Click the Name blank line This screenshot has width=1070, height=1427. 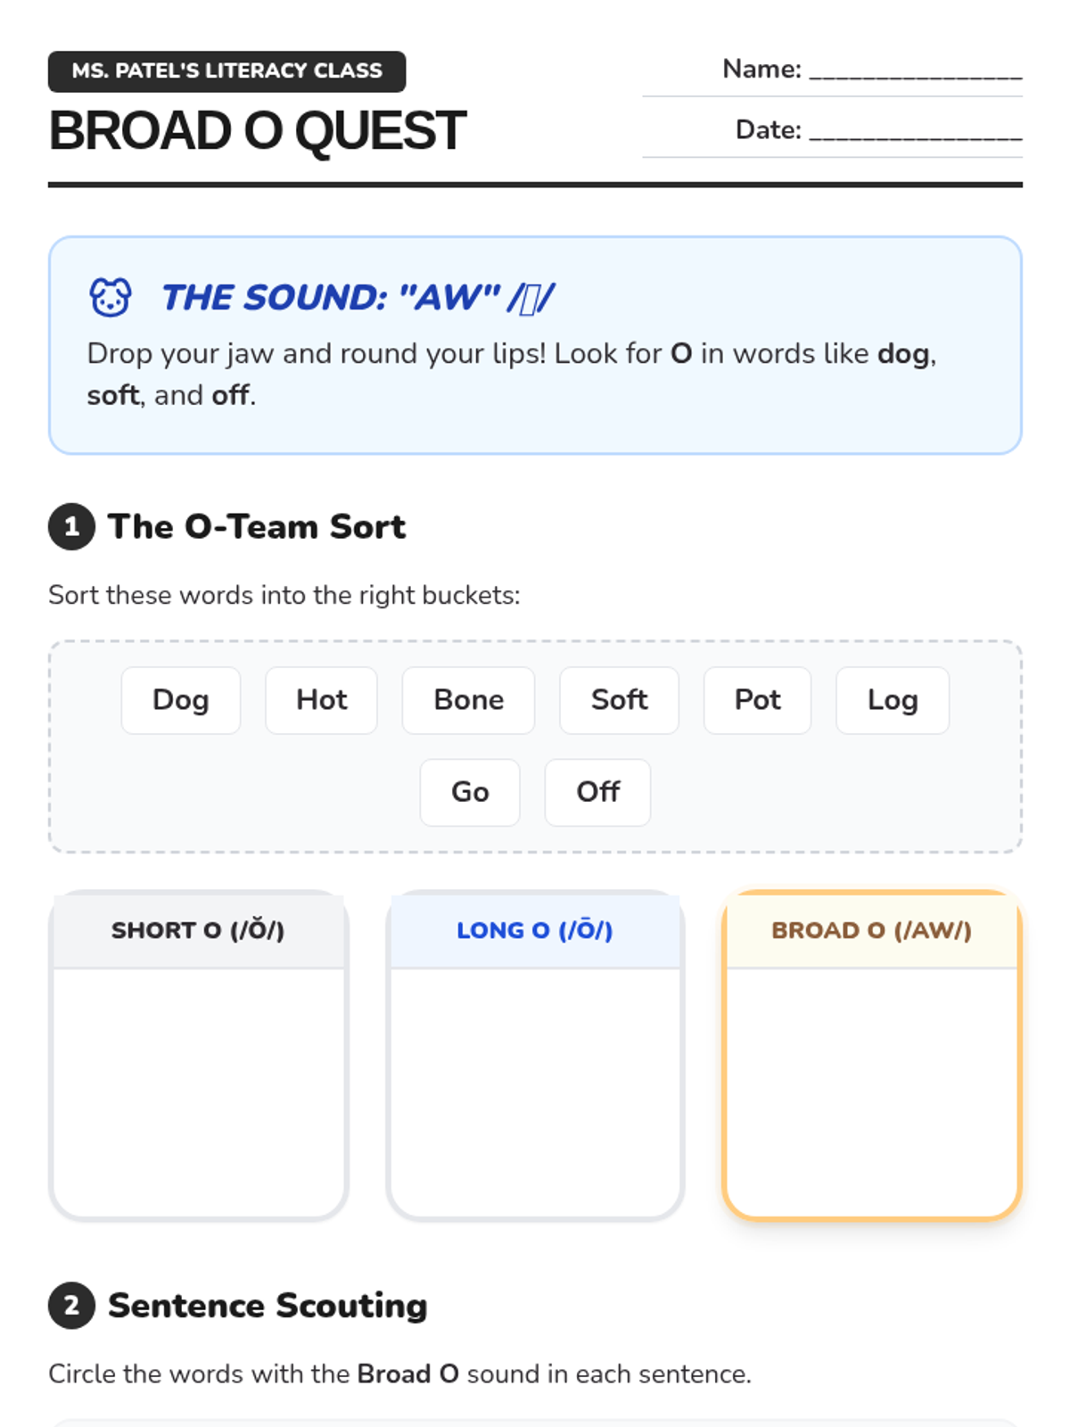tap(915, 71)
